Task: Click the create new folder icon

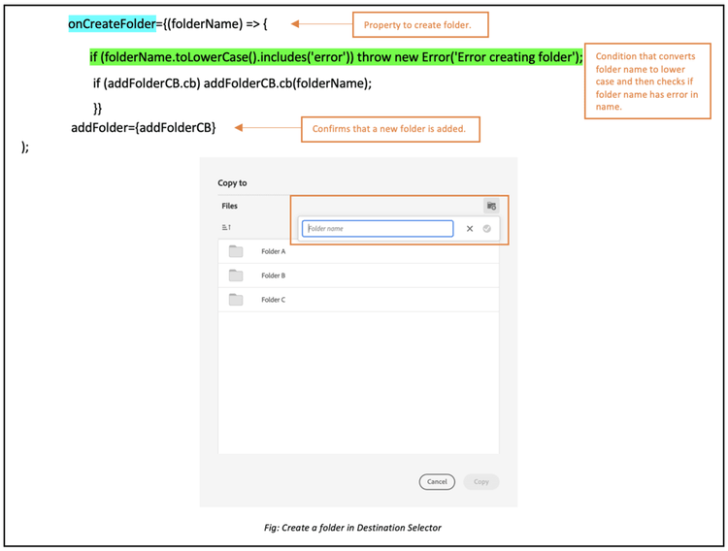Action: pyautogui.click(x=491, y=206)
